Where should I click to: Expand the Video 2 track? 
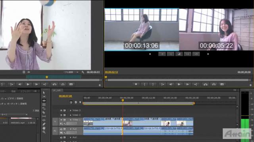point(71,115)
